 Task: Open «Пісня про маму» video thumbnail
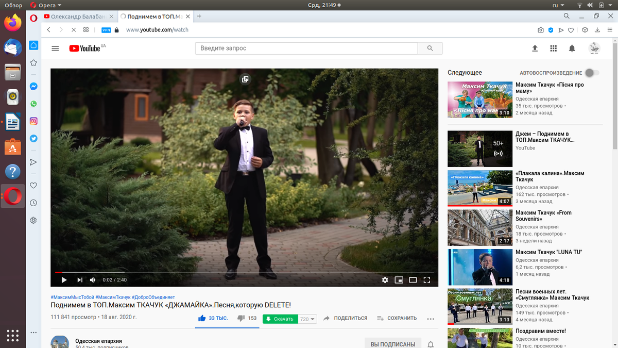pos(480,100)
